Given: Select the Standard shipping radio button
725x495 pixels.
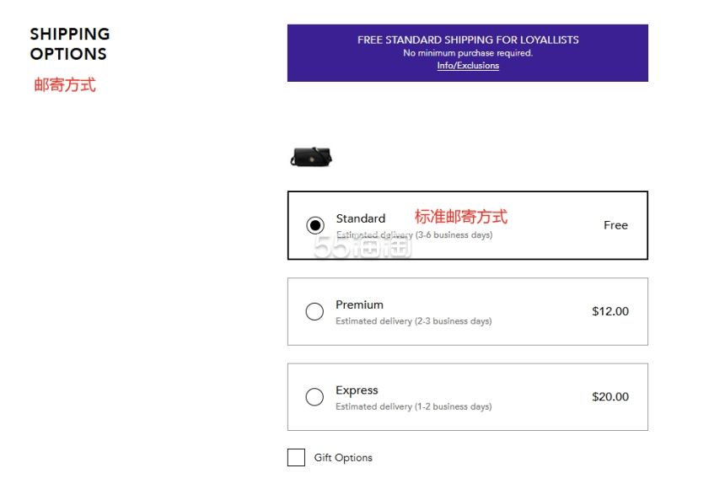Looking at the screenshot, I should 315,225.
